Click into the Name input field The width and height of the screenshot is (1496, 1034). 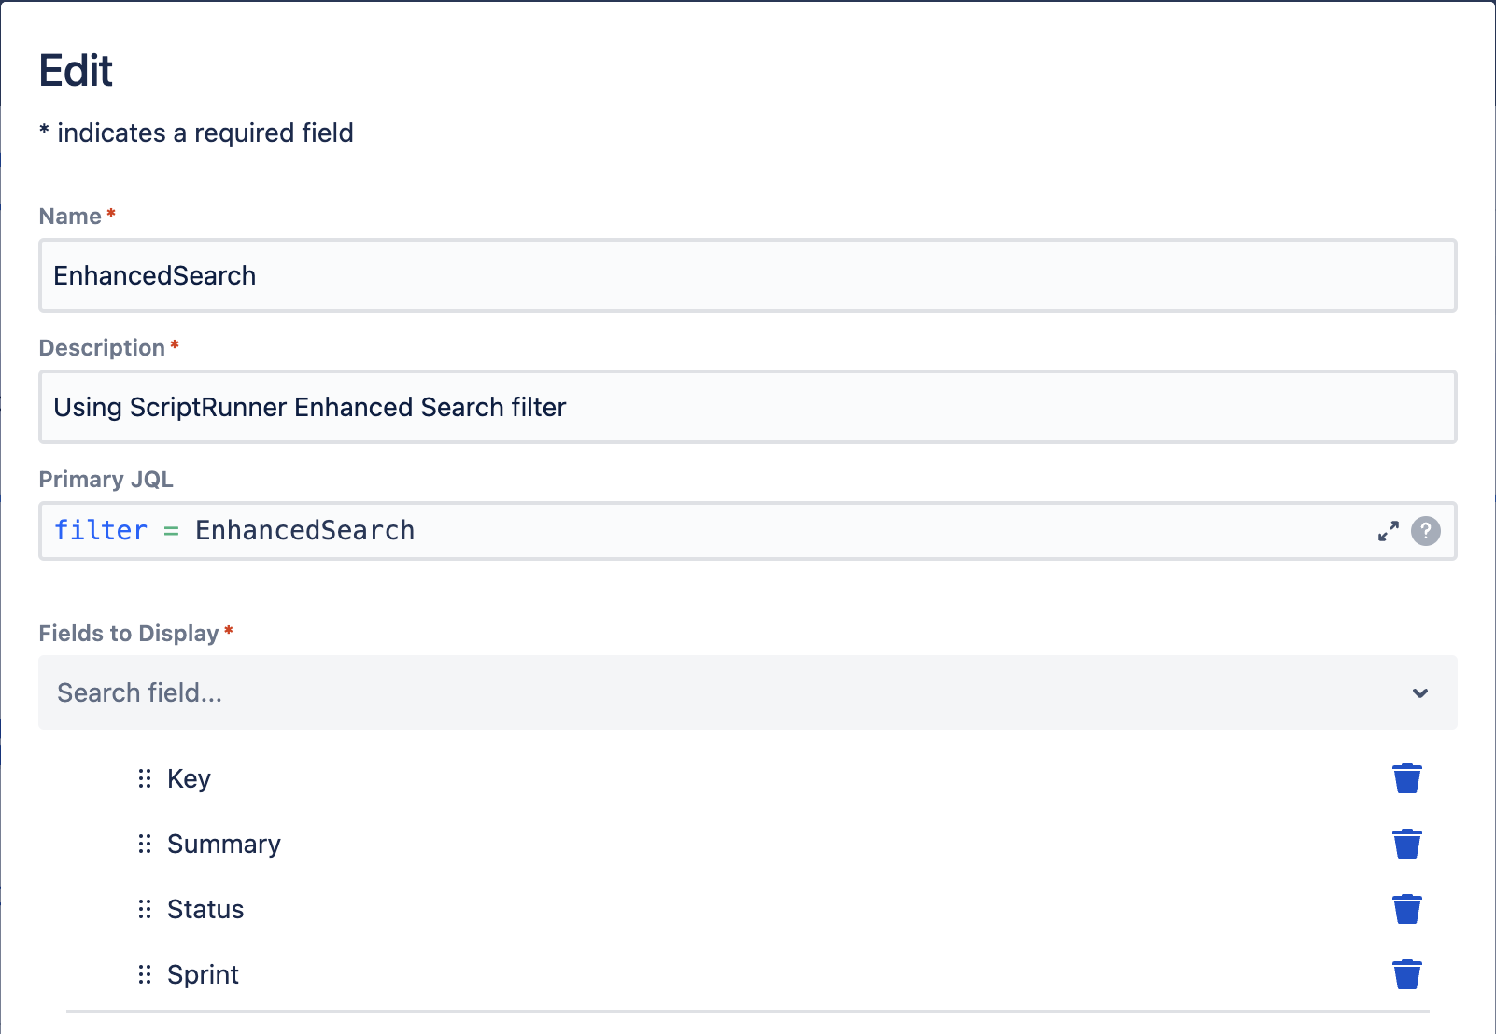pyautogui.click(x=747, y=275)
